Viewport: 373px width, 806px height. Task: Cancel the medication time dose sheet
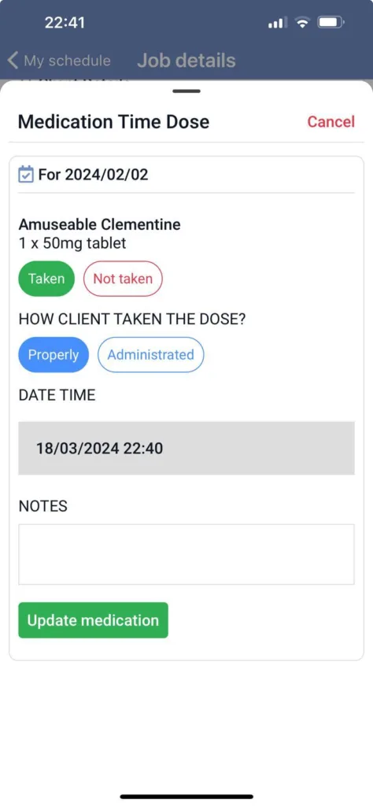point(331,122)
